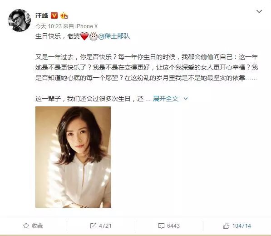
Task: Open the 今天 10:23 timestamp link
Action: click(x=49, y=26)
